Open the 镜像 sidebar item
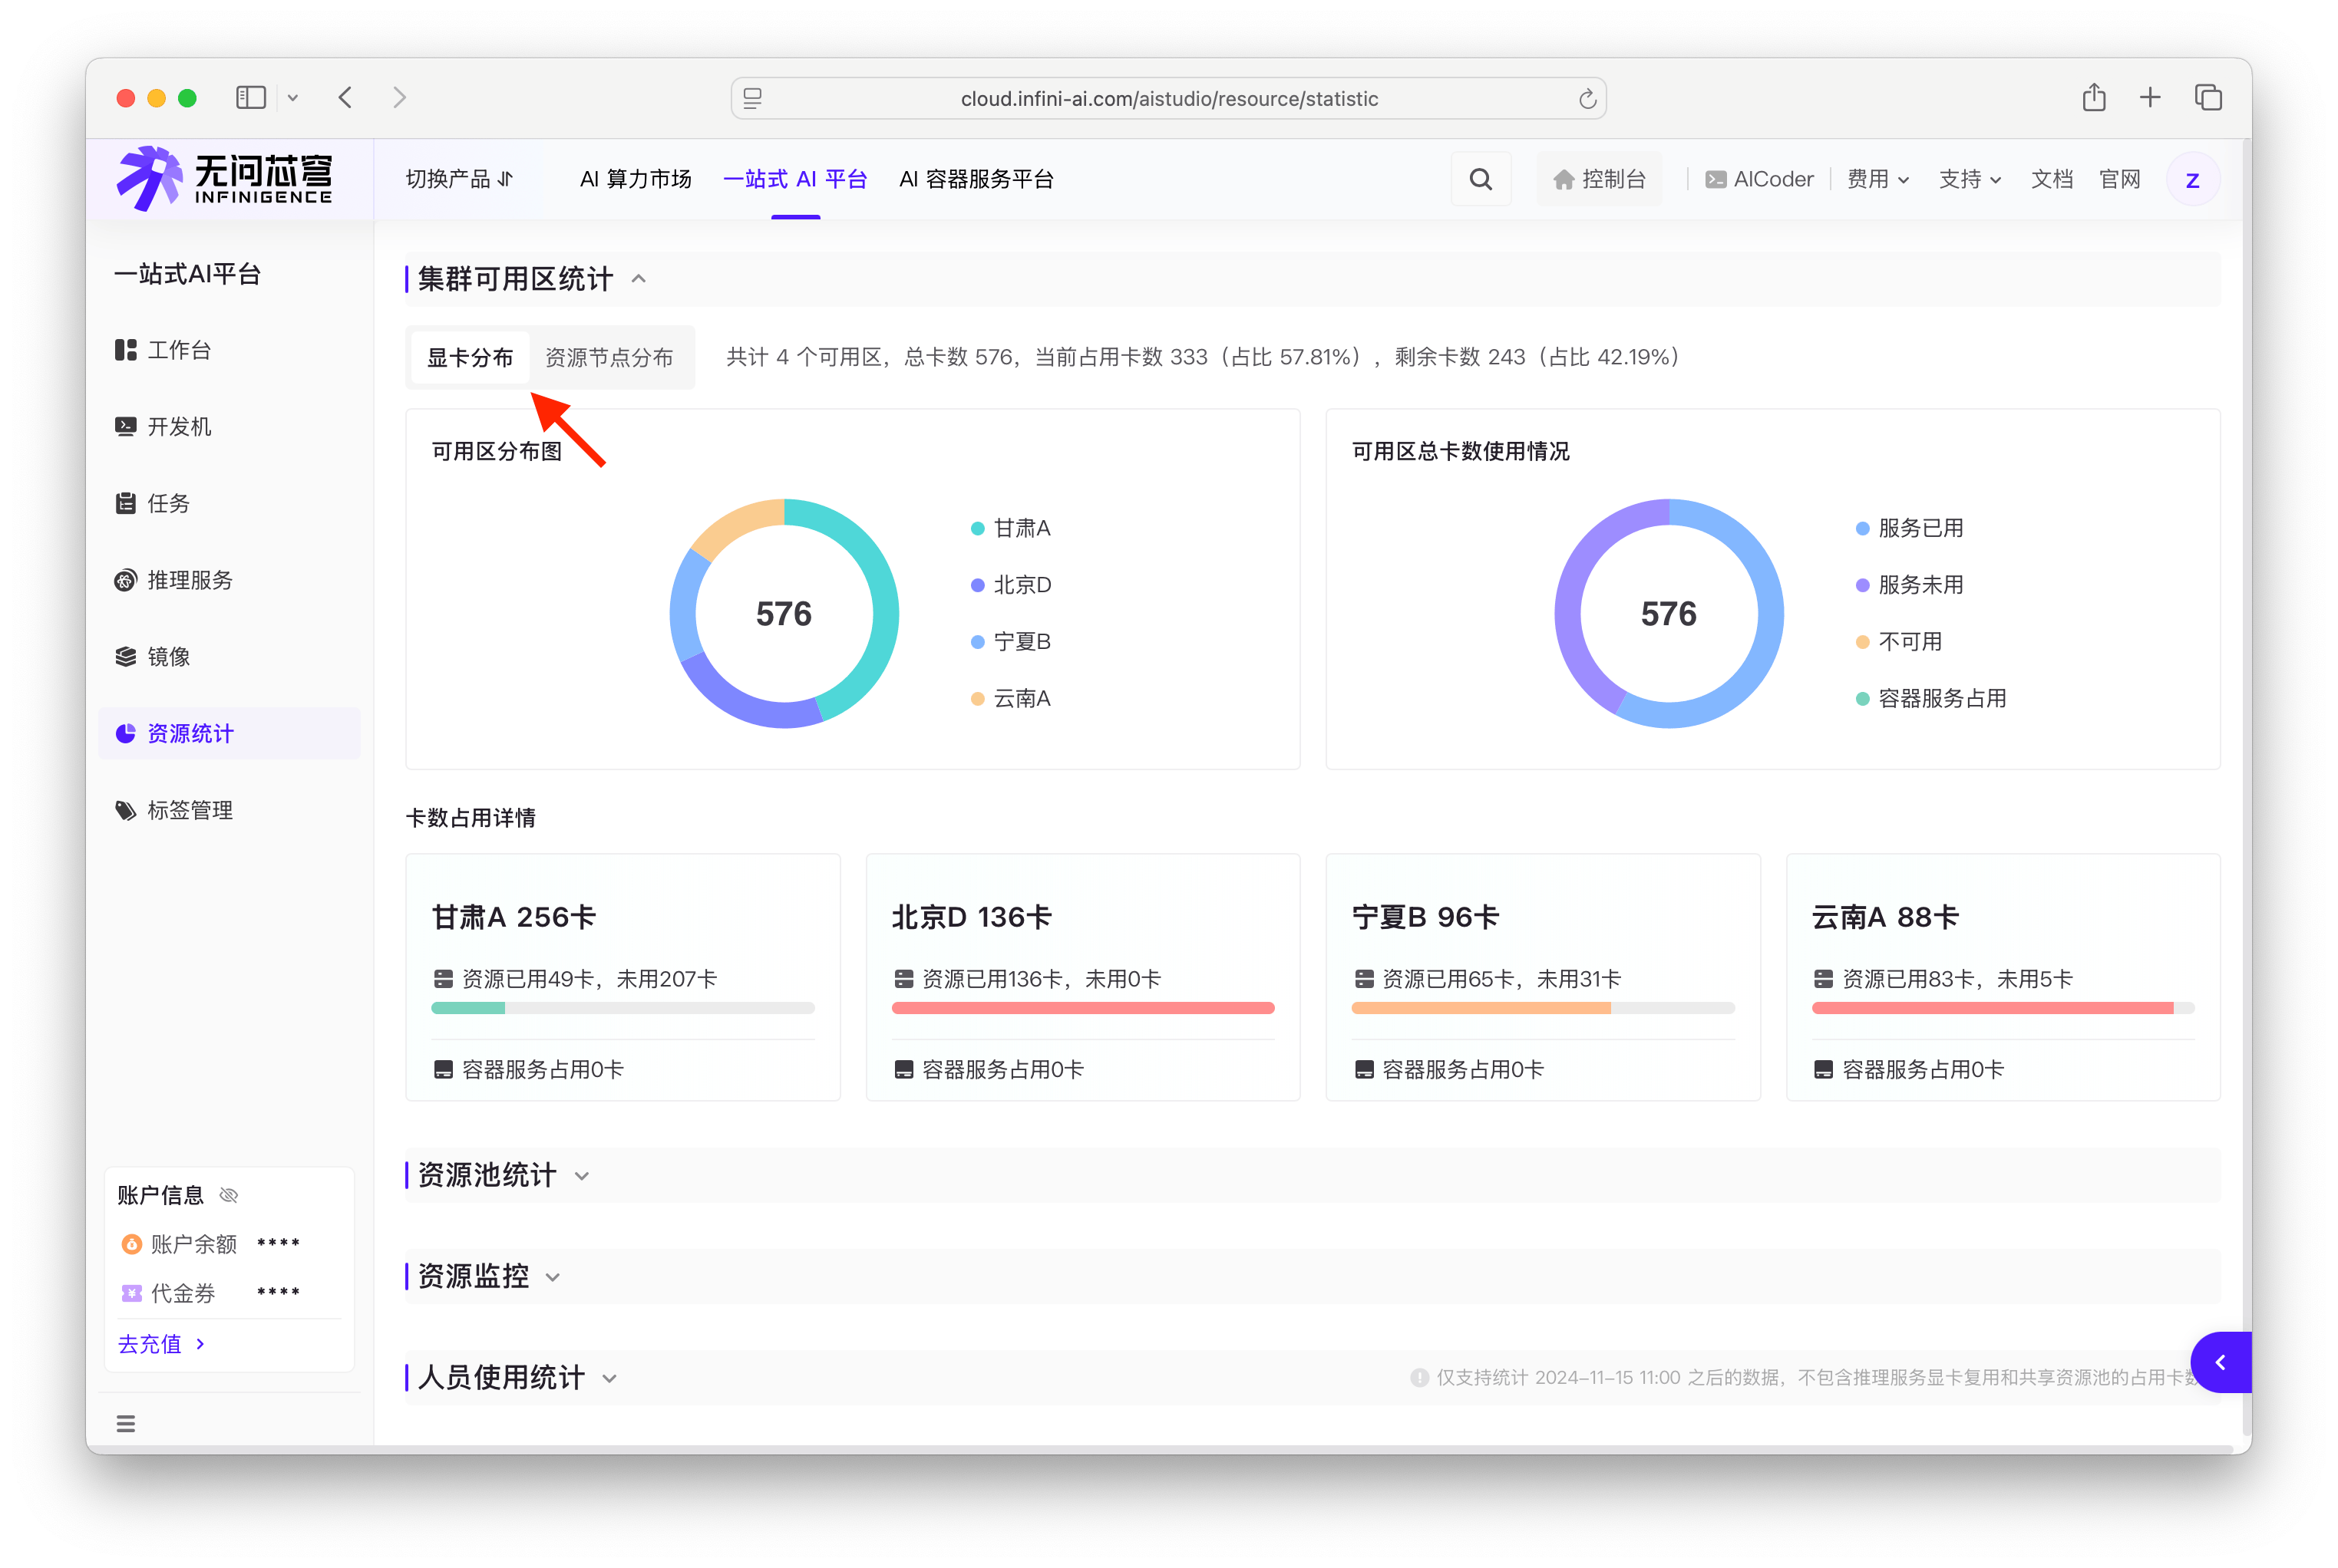The image size is (2338, 1568). click(x=168, y=657)
